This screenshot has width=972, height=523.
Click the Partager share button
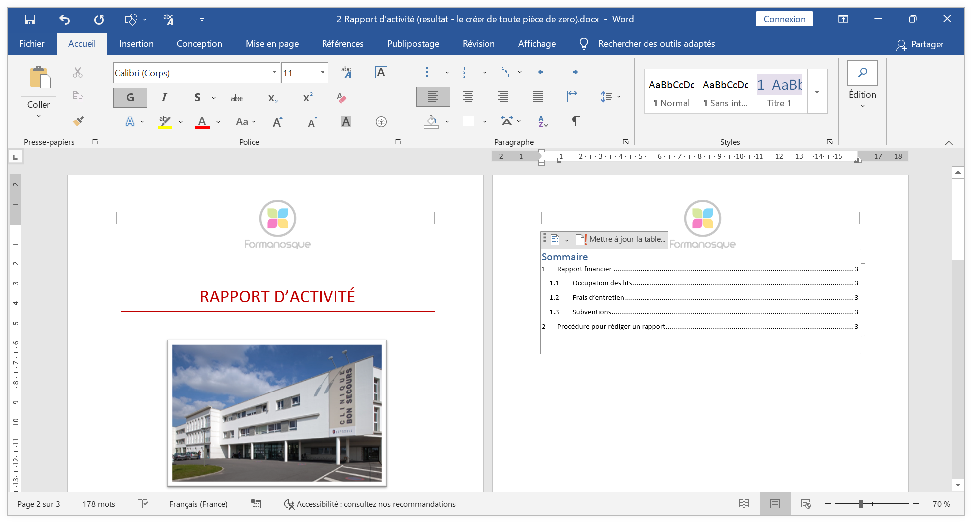(920, 44)
